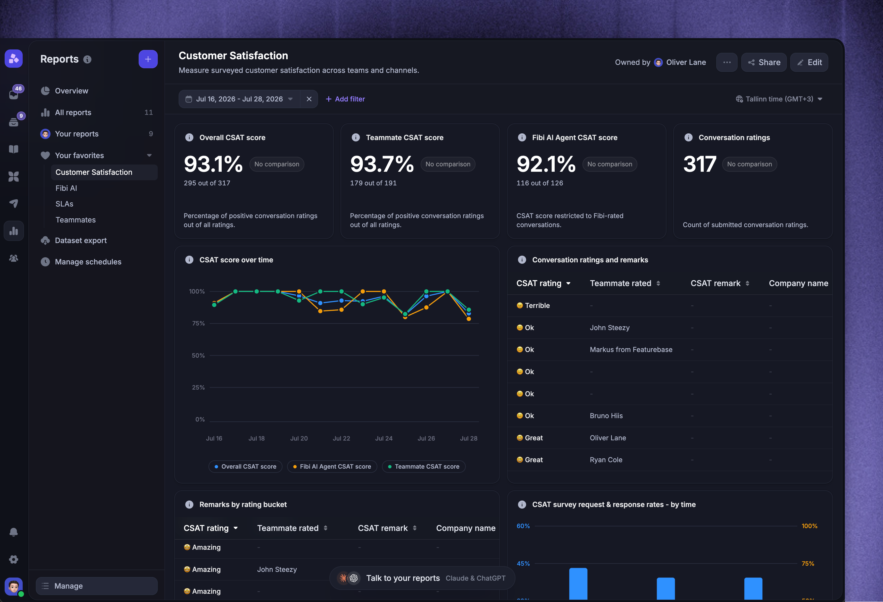883x602 pixels.
Task: Toggle Fibi AI Agent CSAT score legend
Action: pos(332,467)
